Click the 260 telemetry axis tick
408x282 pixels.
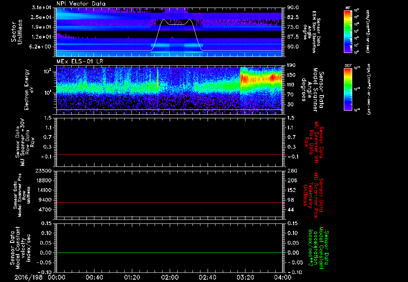[292, 170]
